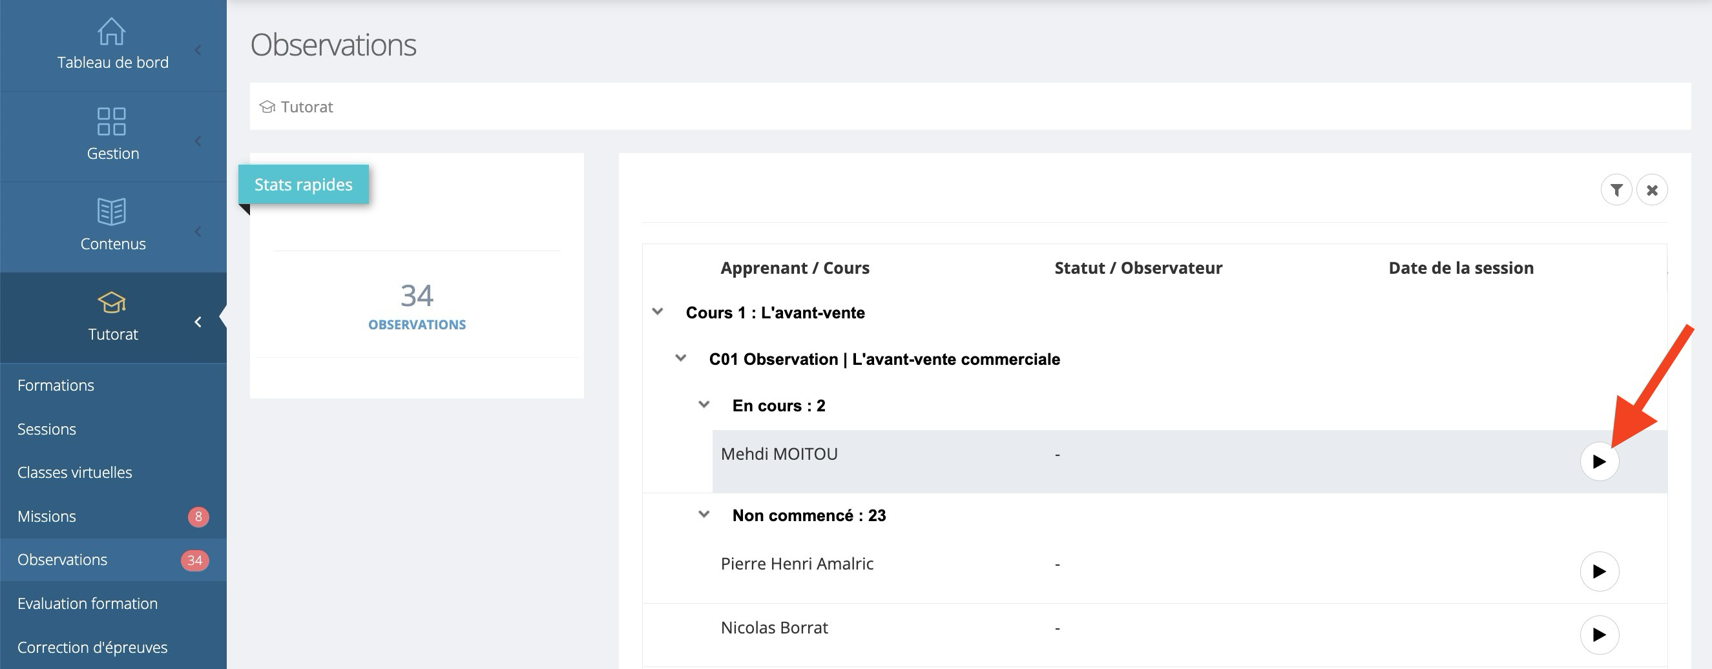Collapse C01 Observation avant-vente commerciale row

(x=681, y=358)
